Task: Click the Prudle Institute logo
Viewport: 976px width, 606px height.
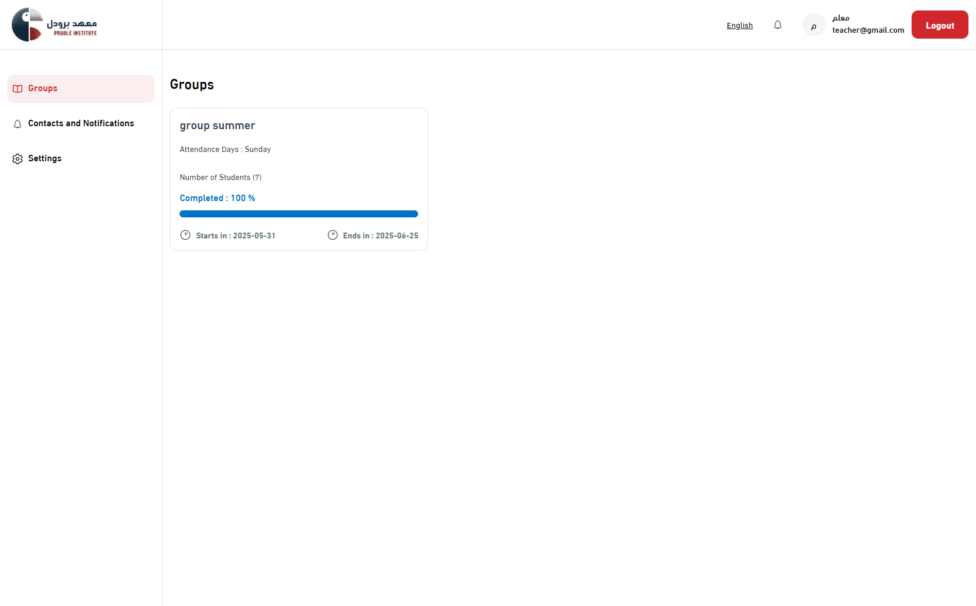Action: (54, 25)
